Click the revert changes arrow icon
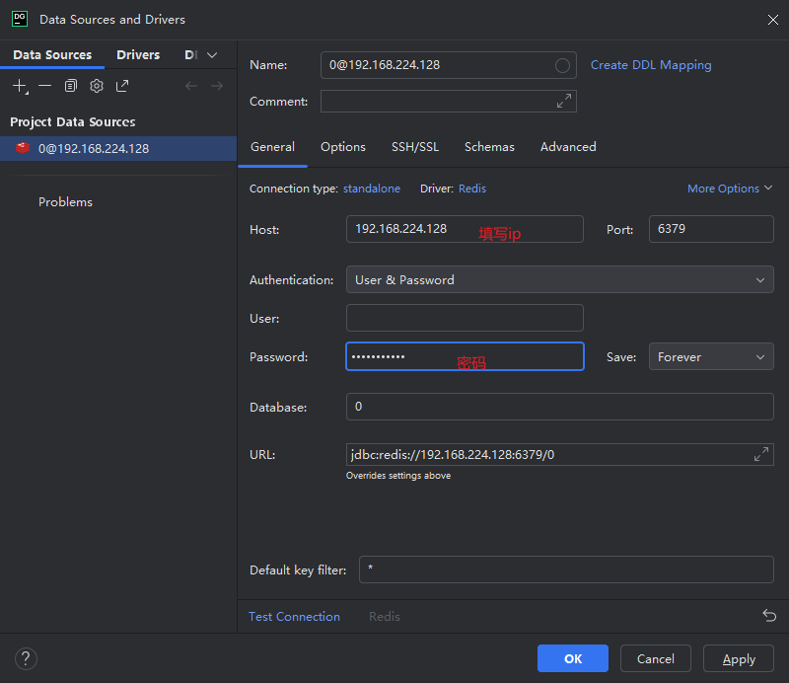The height and width of the screenshot is (683, 789). (769, 616)
